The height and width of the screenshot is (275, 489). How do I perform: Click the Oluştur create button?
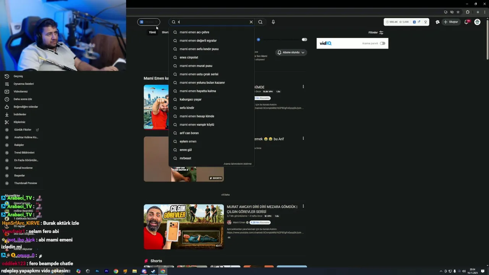tap(451, 22)
